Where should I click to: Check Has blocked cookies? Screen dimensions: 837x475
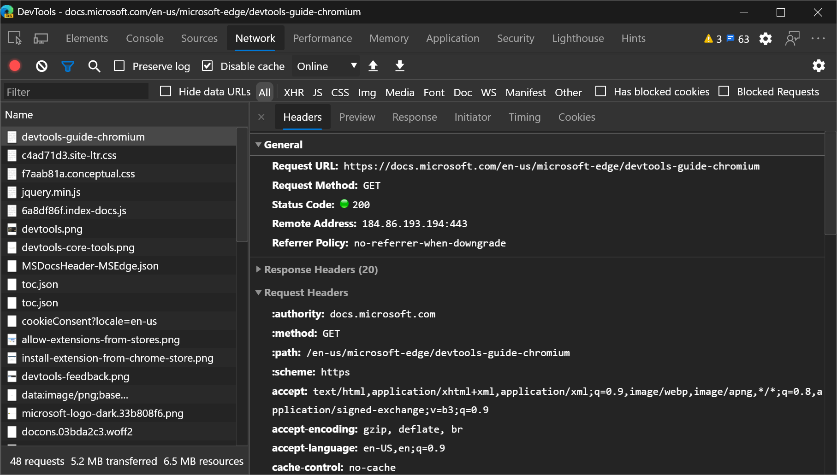(600, 91)
